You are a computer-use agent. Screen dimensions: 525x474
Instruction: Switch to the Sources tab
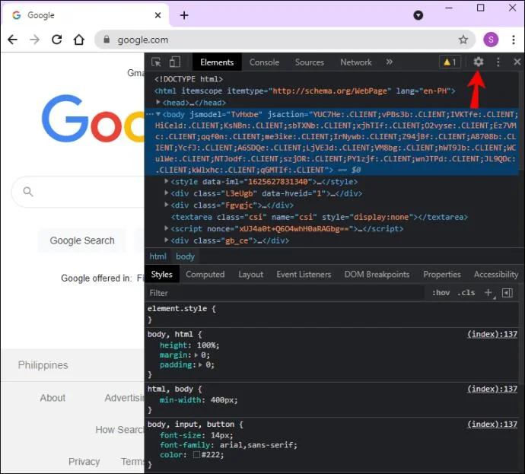[310, 62]
